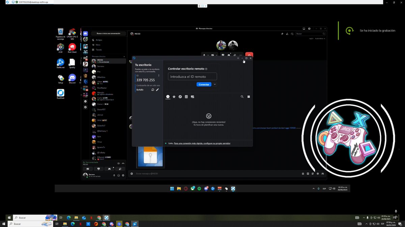Open the zip file attachment thumbnail

pos(150,156)
